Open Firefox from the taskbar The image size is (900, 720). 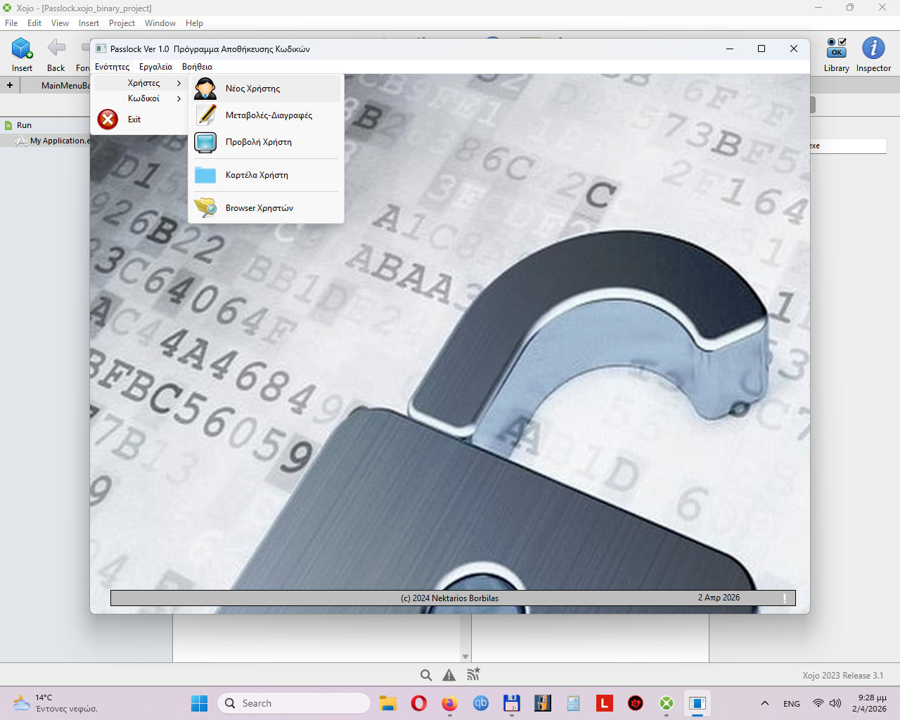click(x=449, y=703)
